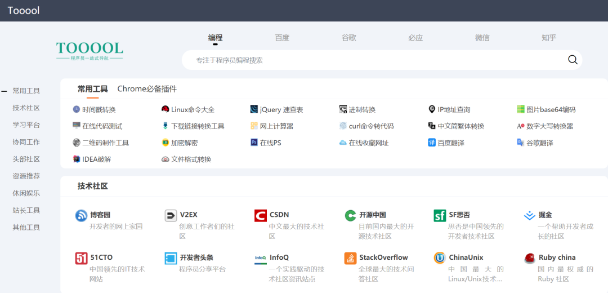Click description text 程序员分享平台
The height and width of the screenshot is (293, 608).
click(202, 269)
